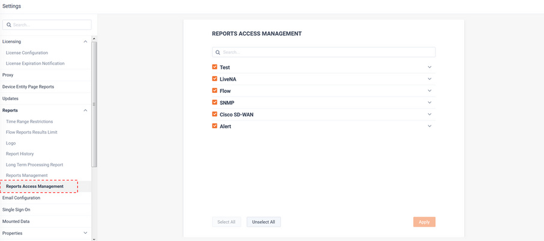Open Mounted Data settings
Image resolution: width=544 pixels, height=241 pixels.
point(16,221)
